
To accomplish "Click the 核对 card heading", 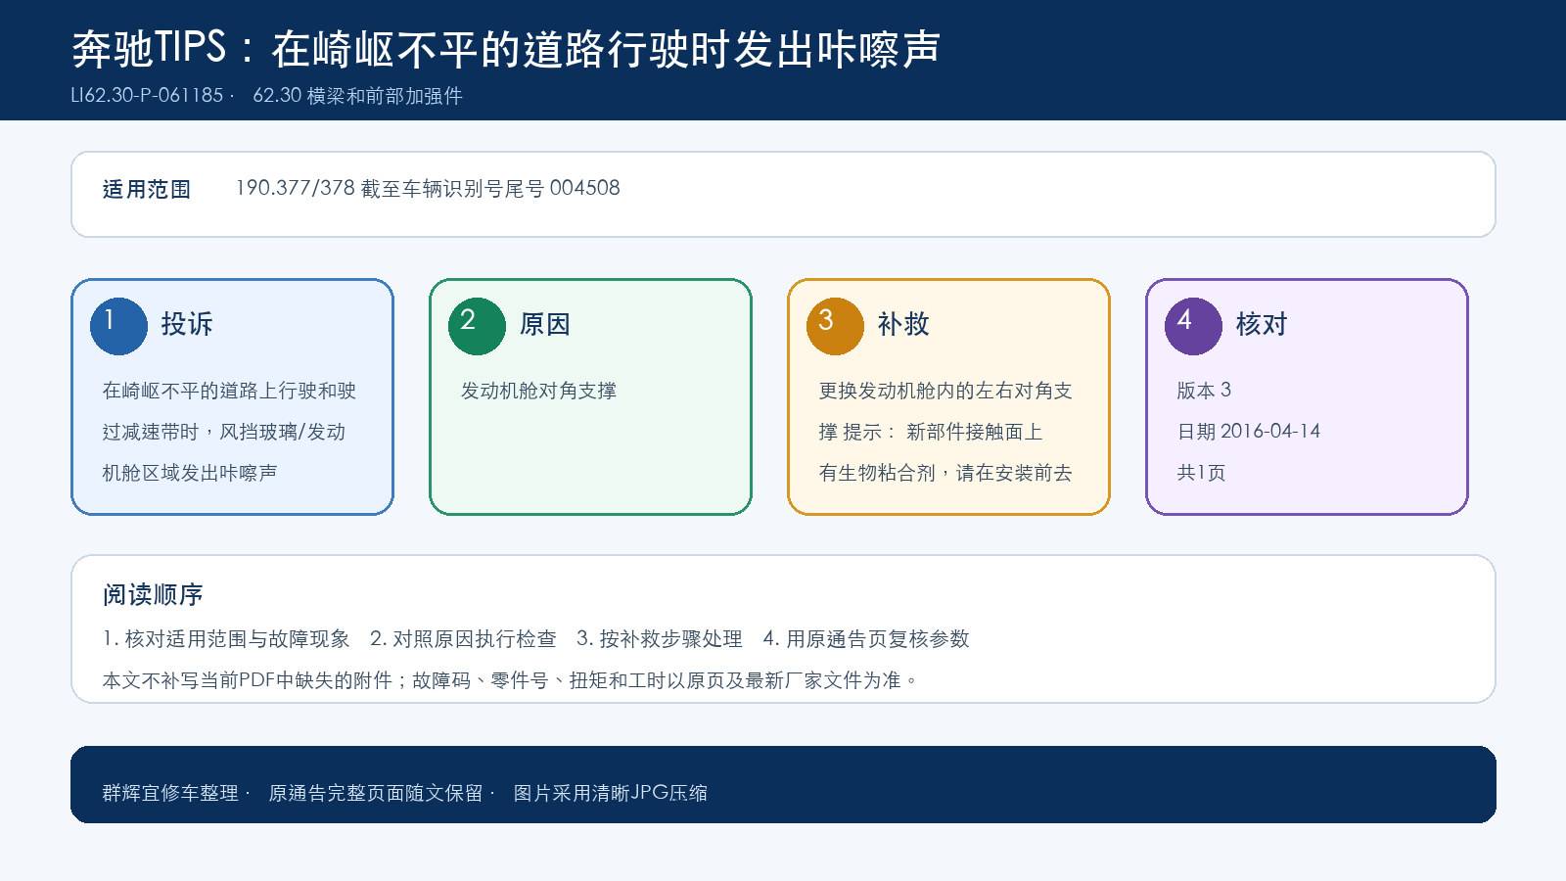I will (1262, 324).
